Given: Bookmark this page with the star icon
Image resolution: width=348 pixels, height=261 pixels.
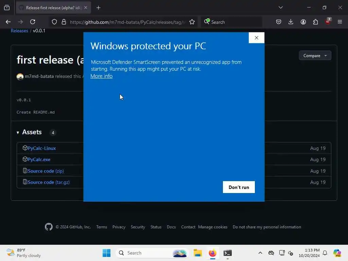Looking at the screenshot, I should 192,22.
